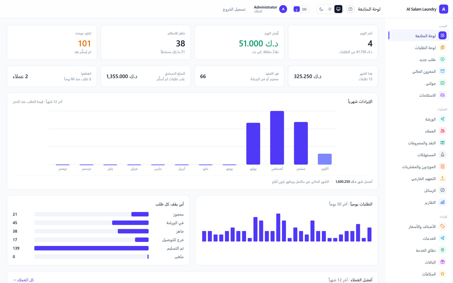Switch language to EN
This screenshot has height=283, width=453.
click(x=304, y=9)
